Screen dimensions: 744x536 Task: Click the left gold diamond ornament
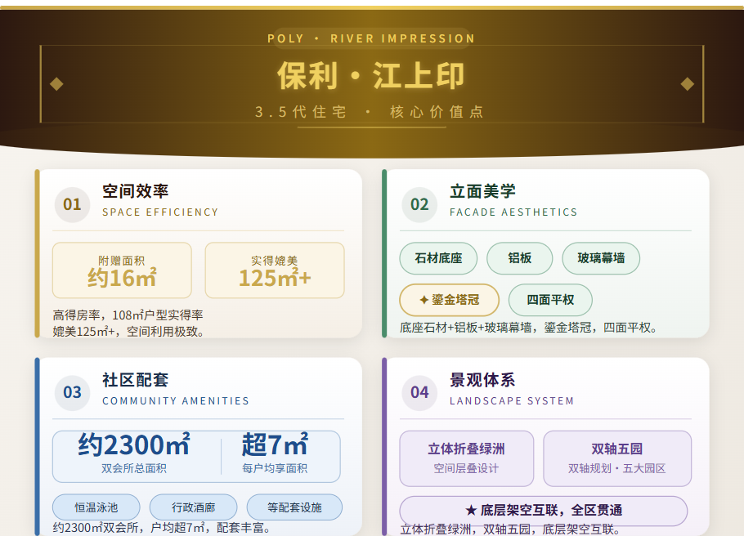[56, 84]
